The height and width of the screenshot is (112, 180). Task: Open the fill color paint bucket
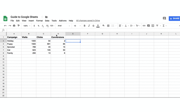[x=103, y=25]
